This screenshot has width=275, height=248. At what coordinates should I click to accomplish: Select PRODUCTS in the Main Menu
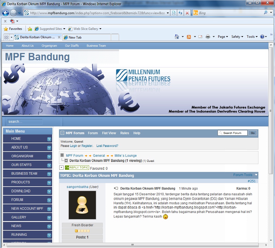point(27,182)
